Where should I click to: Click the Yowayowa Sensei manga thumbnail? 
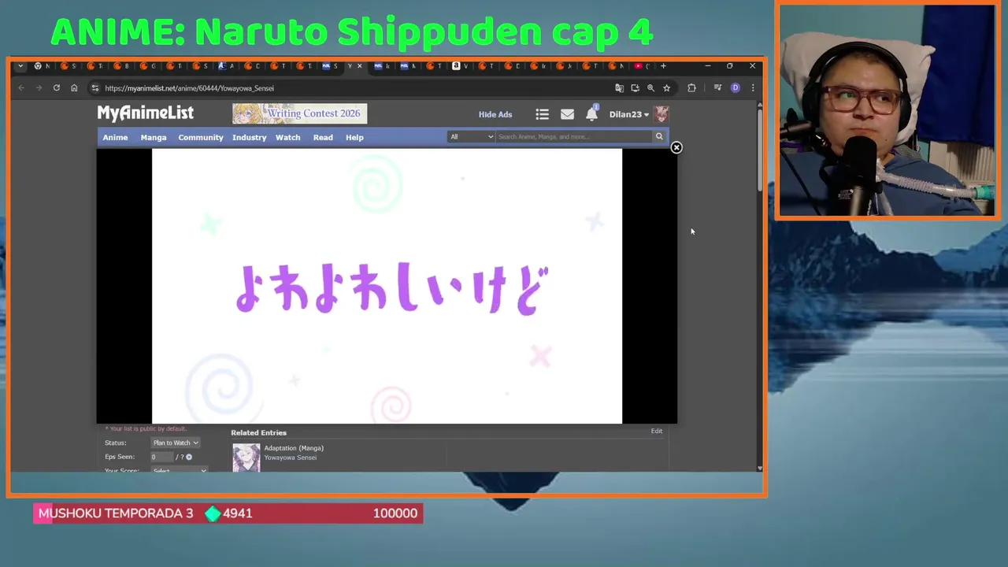coord(246,458)
